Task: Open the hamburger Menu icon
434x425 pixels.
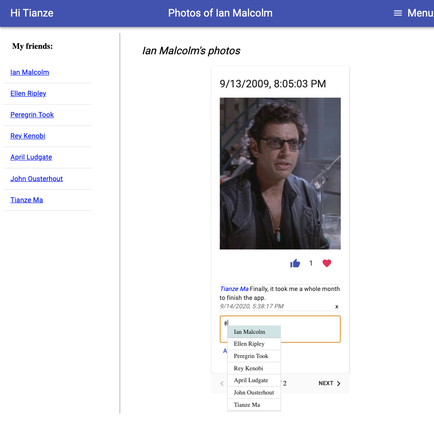Action: click(398, 13)
